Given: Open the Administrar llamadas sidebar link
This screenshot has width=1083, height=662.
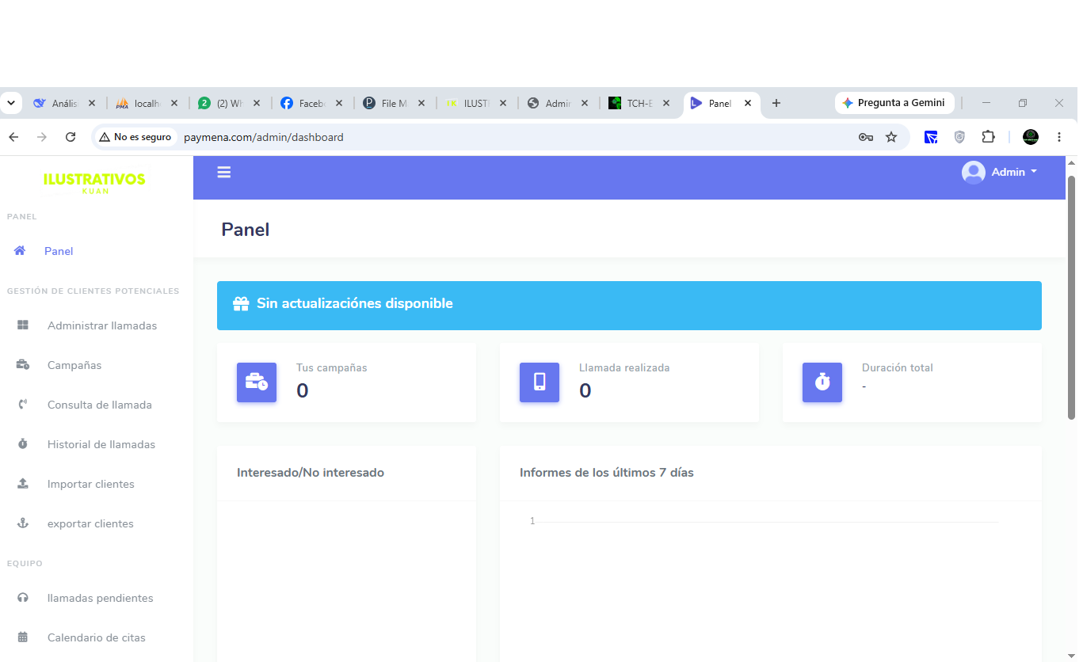Looking at the screenshot, I should pos(102,325).
